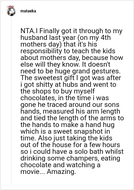Click the line "husband last year (on my 4th"
Screen dimensions: 134x190
pyautogui.click(x=66, y=38)
